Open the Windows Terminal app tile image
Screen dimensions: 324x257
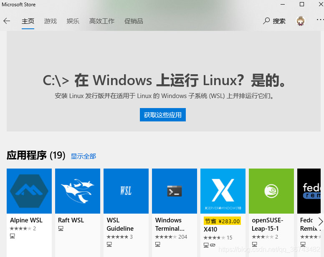coord(175,191)
